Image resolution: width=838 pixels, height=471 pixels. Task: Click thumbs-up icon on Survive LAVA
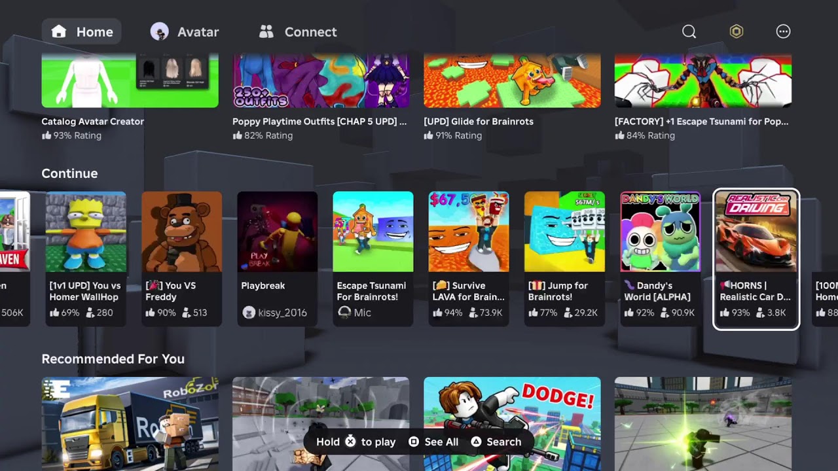coord(437,313)
